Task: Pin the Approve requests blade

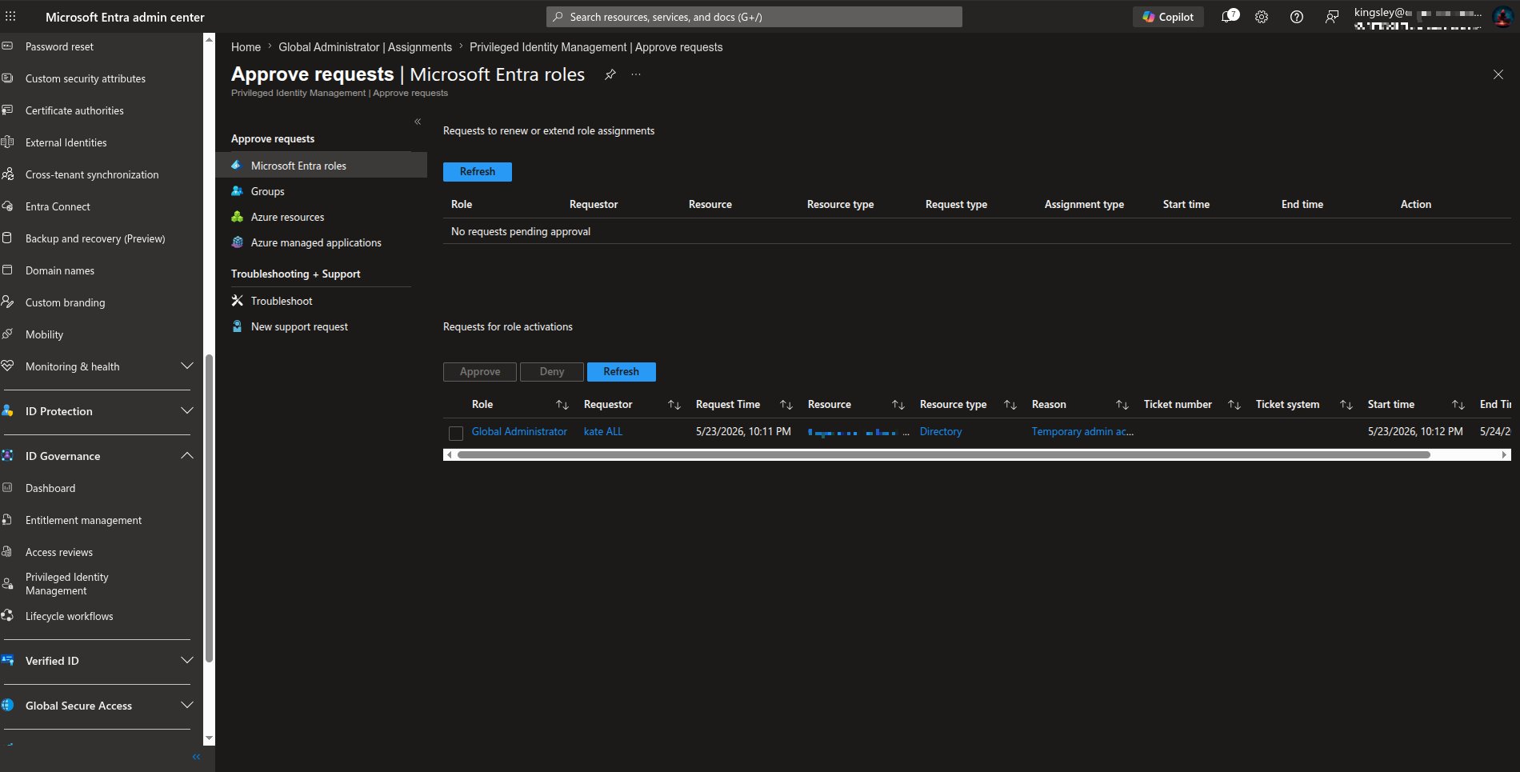Action: (x=610, y=74)
